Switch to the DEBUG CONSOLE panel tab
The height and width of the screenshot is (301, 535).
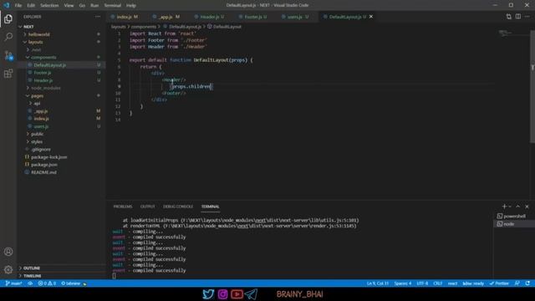coord(178,207)
